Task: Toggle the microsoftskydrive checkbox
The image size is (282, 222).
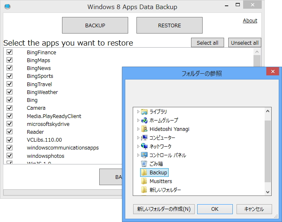Action: click(x=10, y=124)
